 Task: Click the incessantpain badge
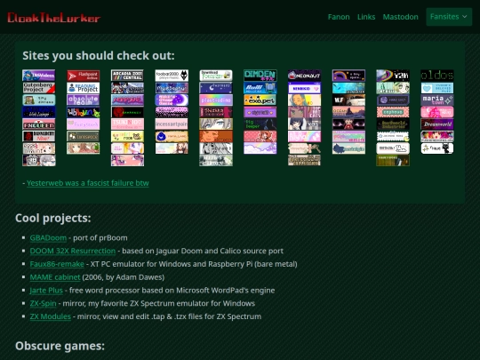pyautogui.click(x=172, y=124)
